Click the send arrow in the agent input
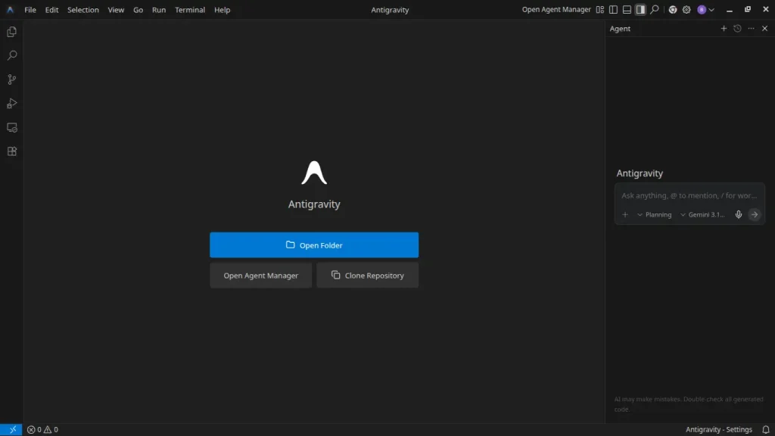This screenshot has height=436, width=775. pyautogui.click(x=754, y=214)
